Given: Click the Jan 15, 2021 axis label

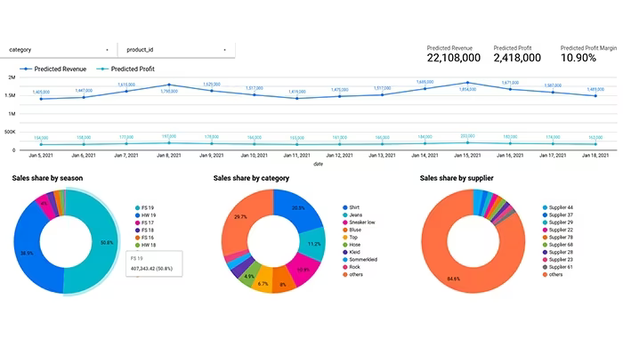Looking at the screenshot, I should click(467, 156).
